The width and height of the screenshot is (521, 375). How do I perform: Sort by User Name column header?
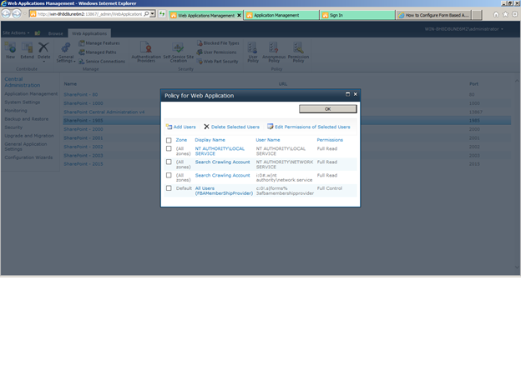[268, 140]
